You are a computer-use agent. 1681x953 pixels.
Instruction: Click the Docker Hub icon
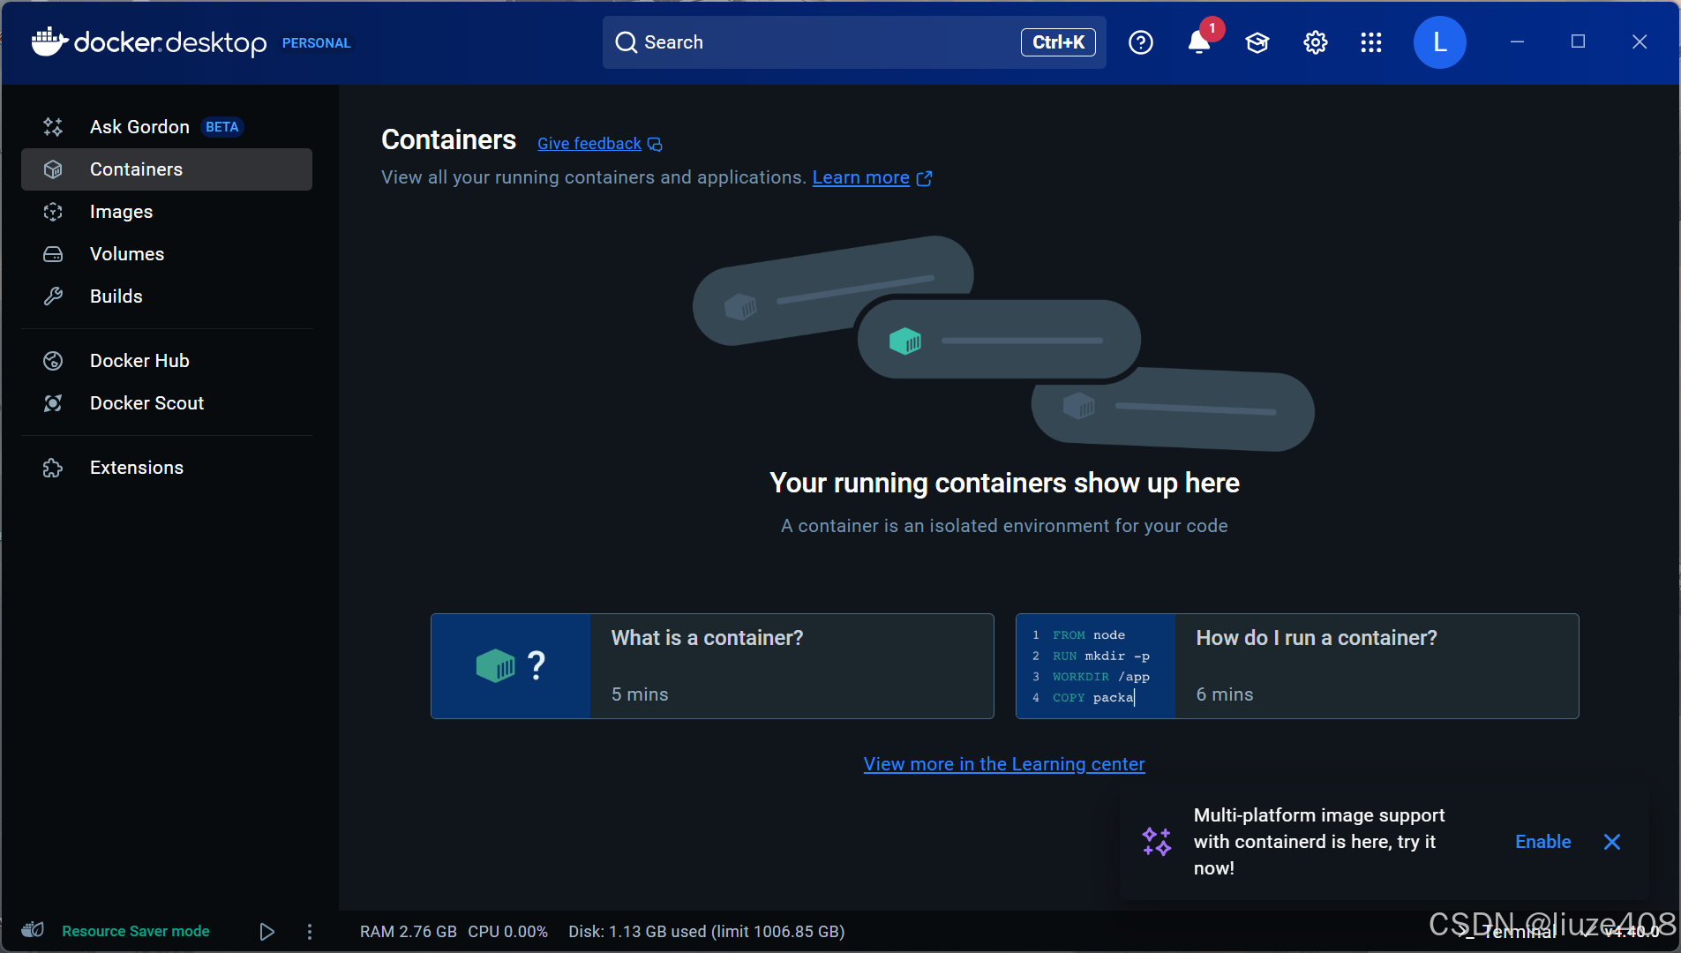[x=53, y=361]
